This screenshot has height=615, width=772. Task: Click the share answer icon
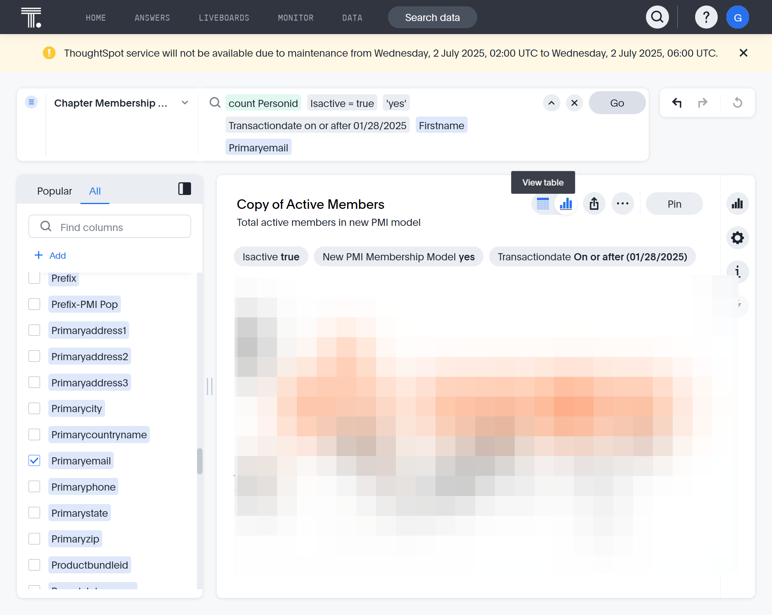594,204
